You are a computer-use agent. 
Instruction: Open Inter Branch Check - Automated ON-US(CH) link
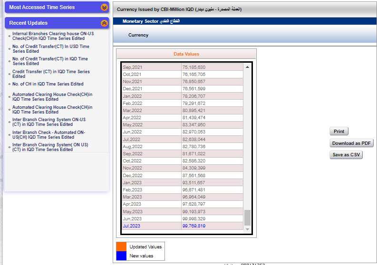(48, 134)
